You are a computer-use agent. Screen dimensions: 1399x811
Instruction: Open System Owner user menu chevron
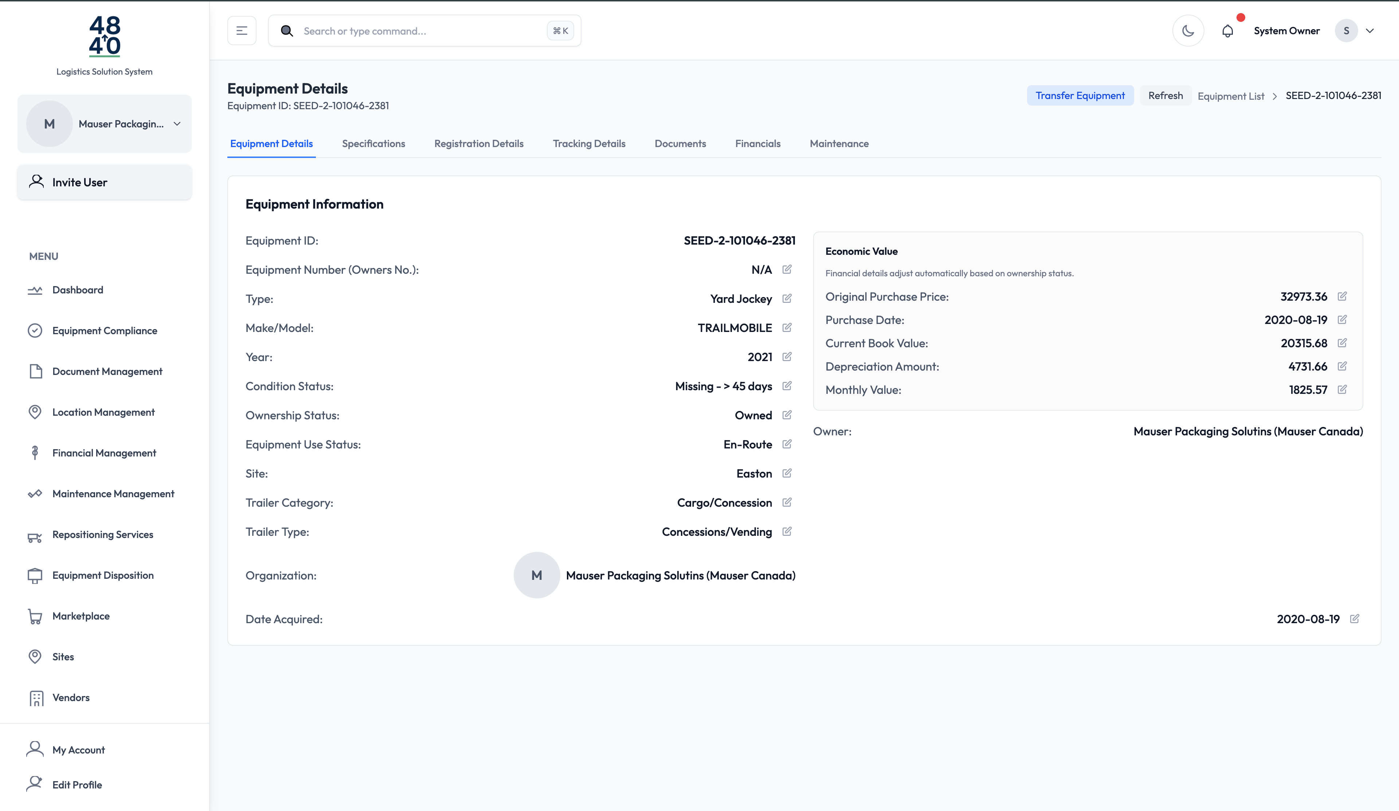pos(1370,31)
